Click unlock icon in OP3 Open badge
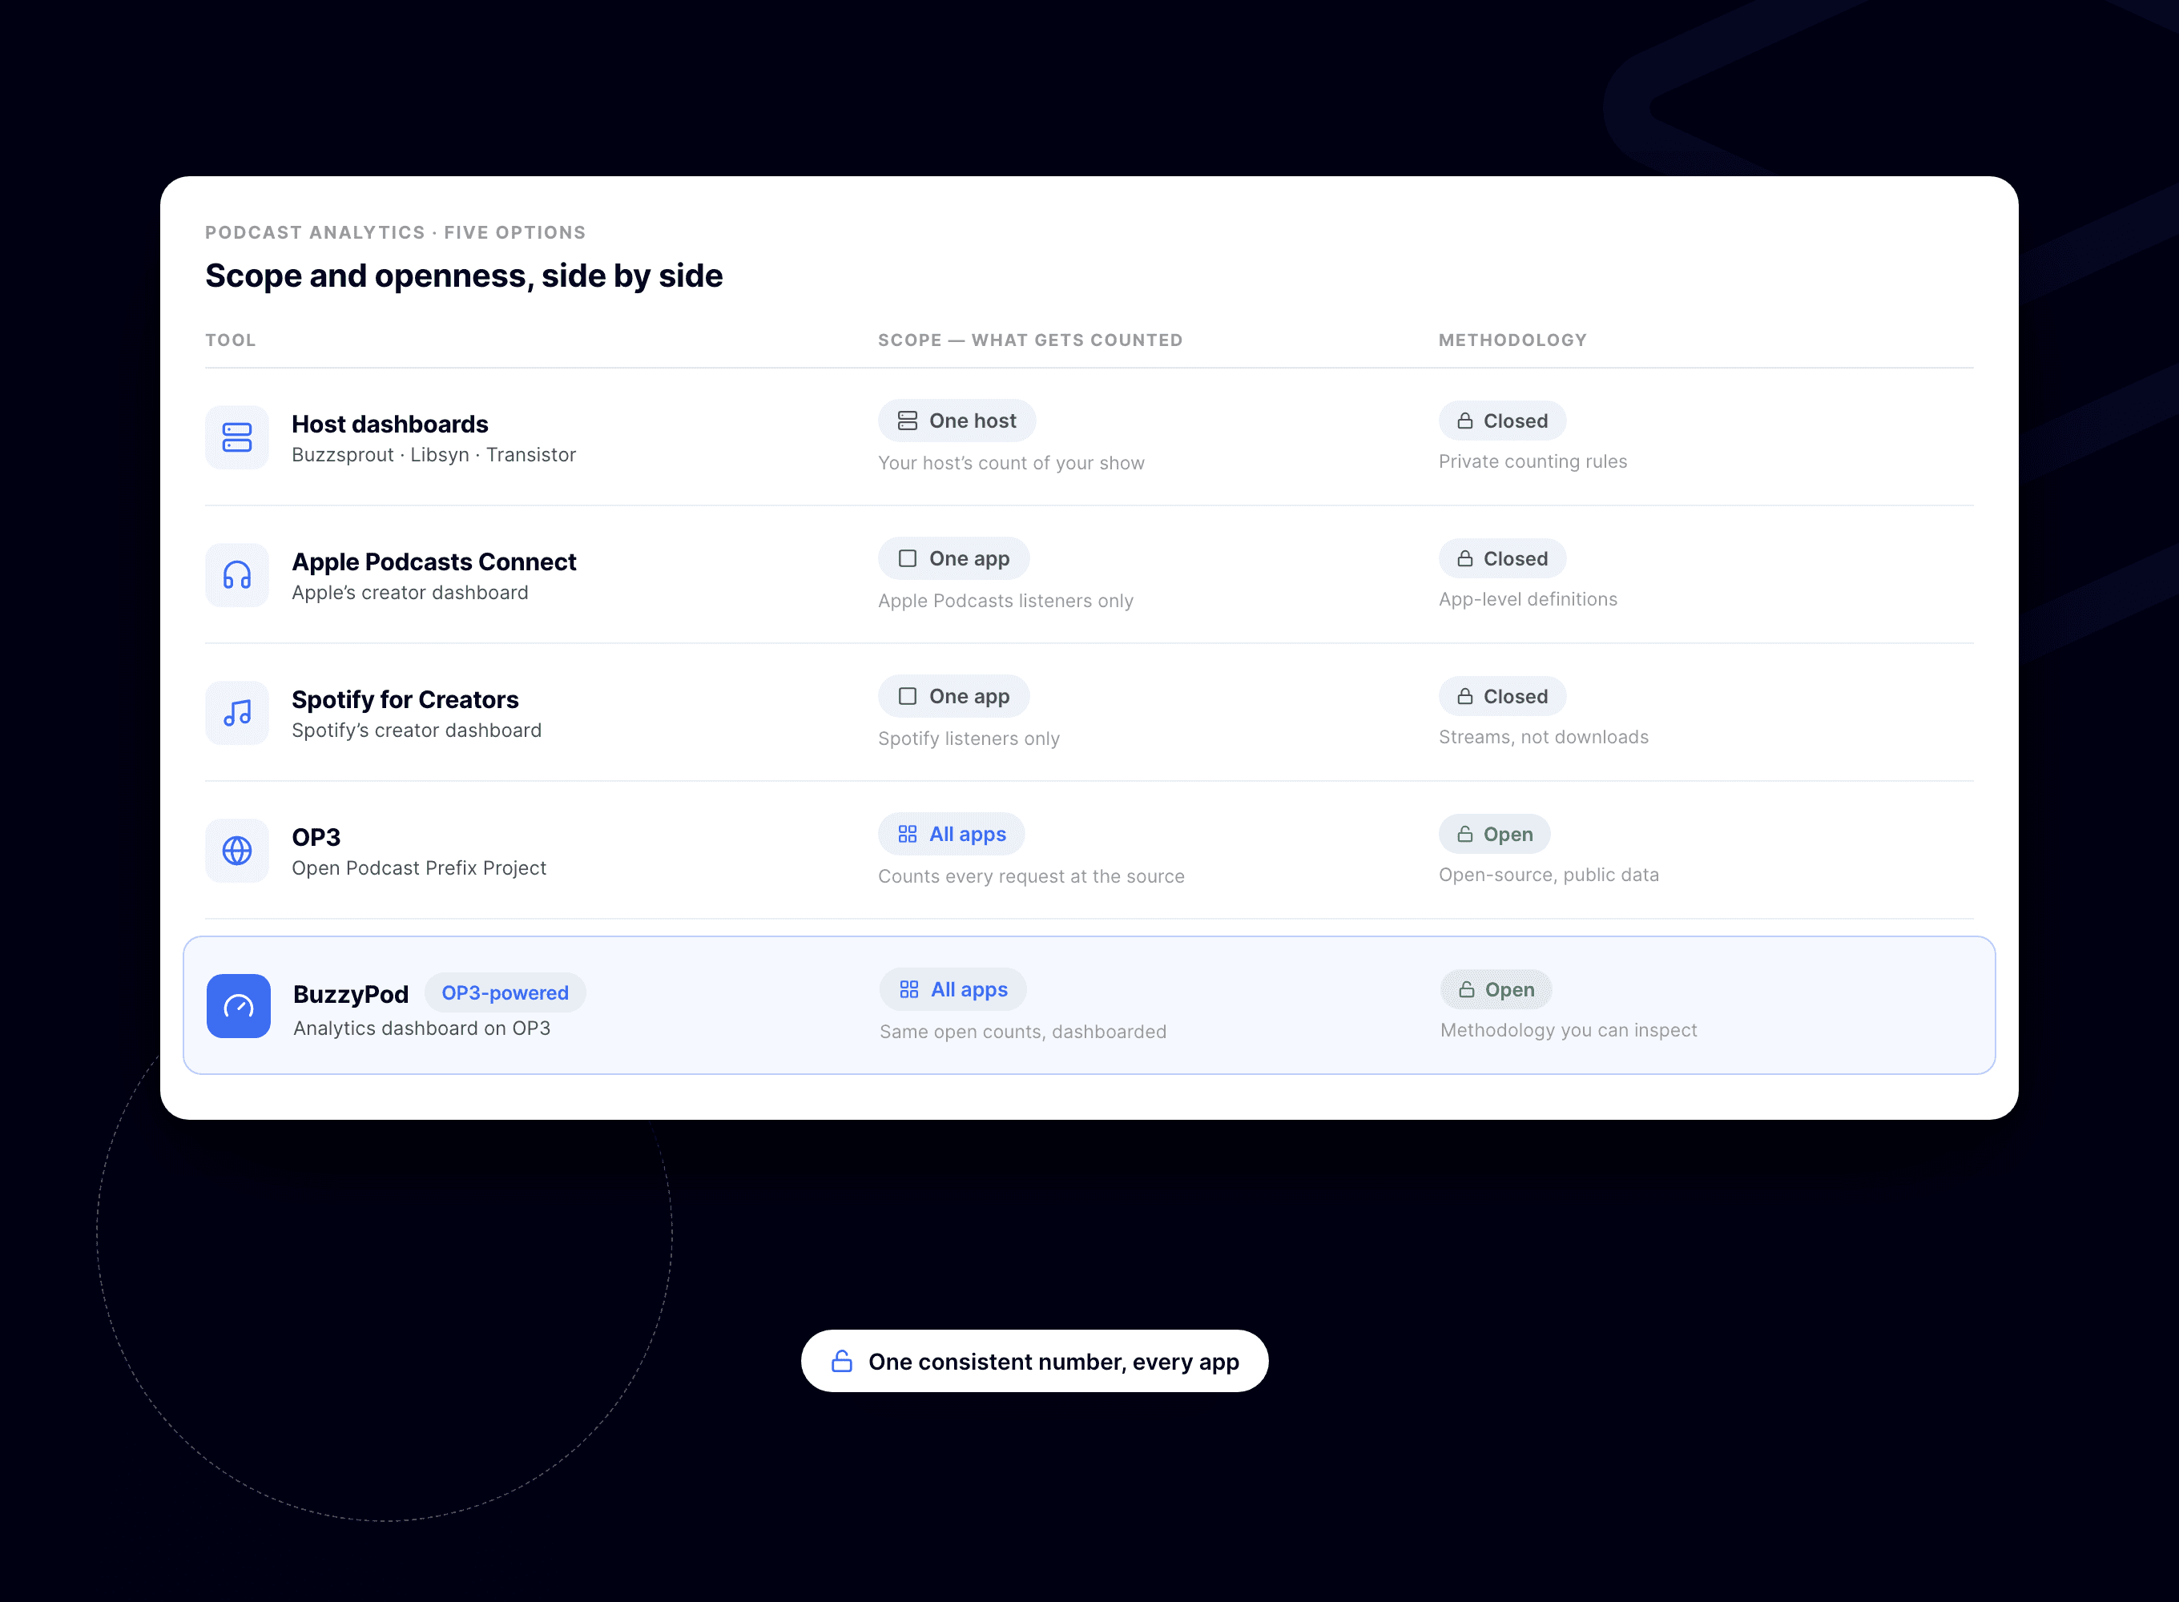The image size is (2179, 1602). pyautogui.click(x=1465, y=834)
